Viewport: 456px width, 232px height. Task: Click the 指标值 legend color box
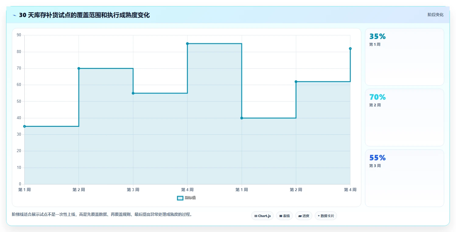tap(180, 198)
